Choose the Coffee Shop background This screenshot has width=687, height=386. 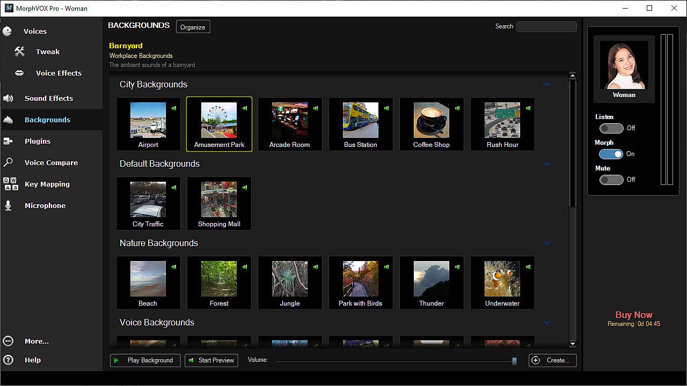[432, 124]
